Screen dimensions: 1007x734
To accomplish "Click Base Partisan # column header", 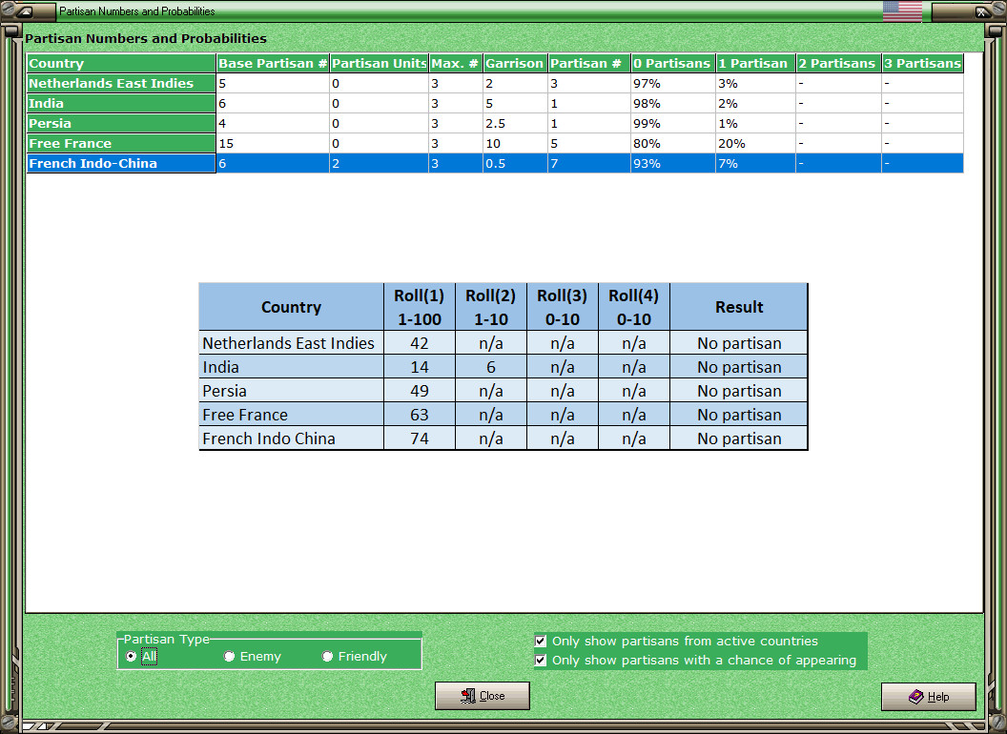I will (273, 63).
